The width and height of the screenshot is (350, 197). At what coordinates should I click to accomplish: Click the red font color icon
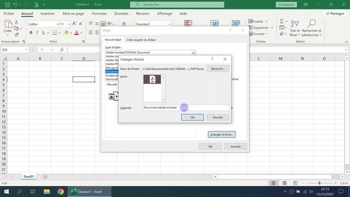point(77,33)
